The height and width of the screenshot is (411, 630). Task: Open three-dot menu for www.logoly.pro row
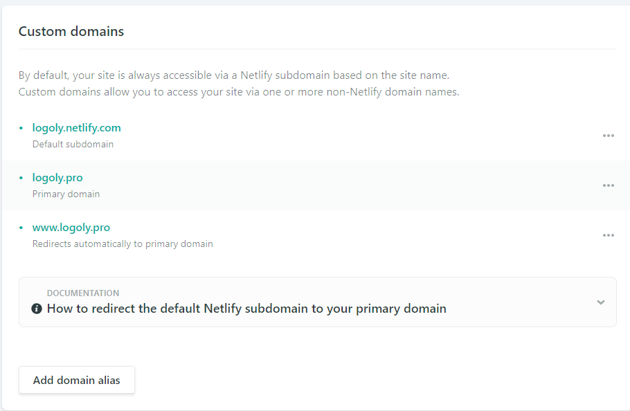(x=608, y=235)
